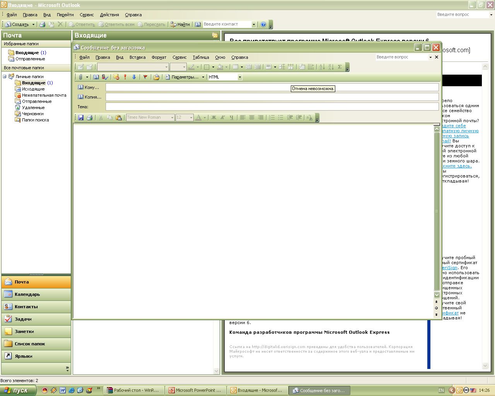Apply italic formatting (К)

pyautogui.click(x=222, y=118)
